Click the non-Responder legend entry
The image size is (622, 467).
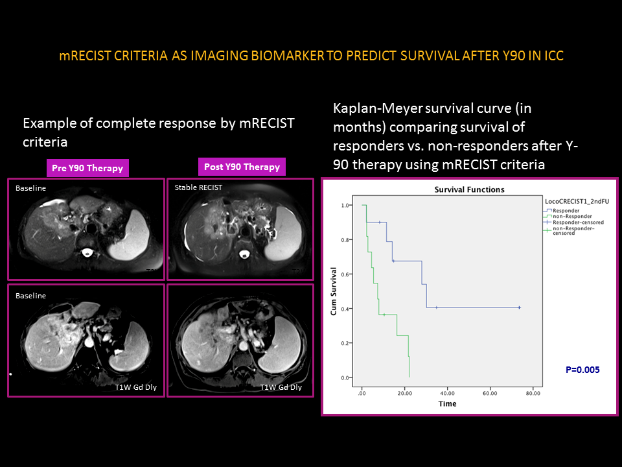(x=566, y=216)
